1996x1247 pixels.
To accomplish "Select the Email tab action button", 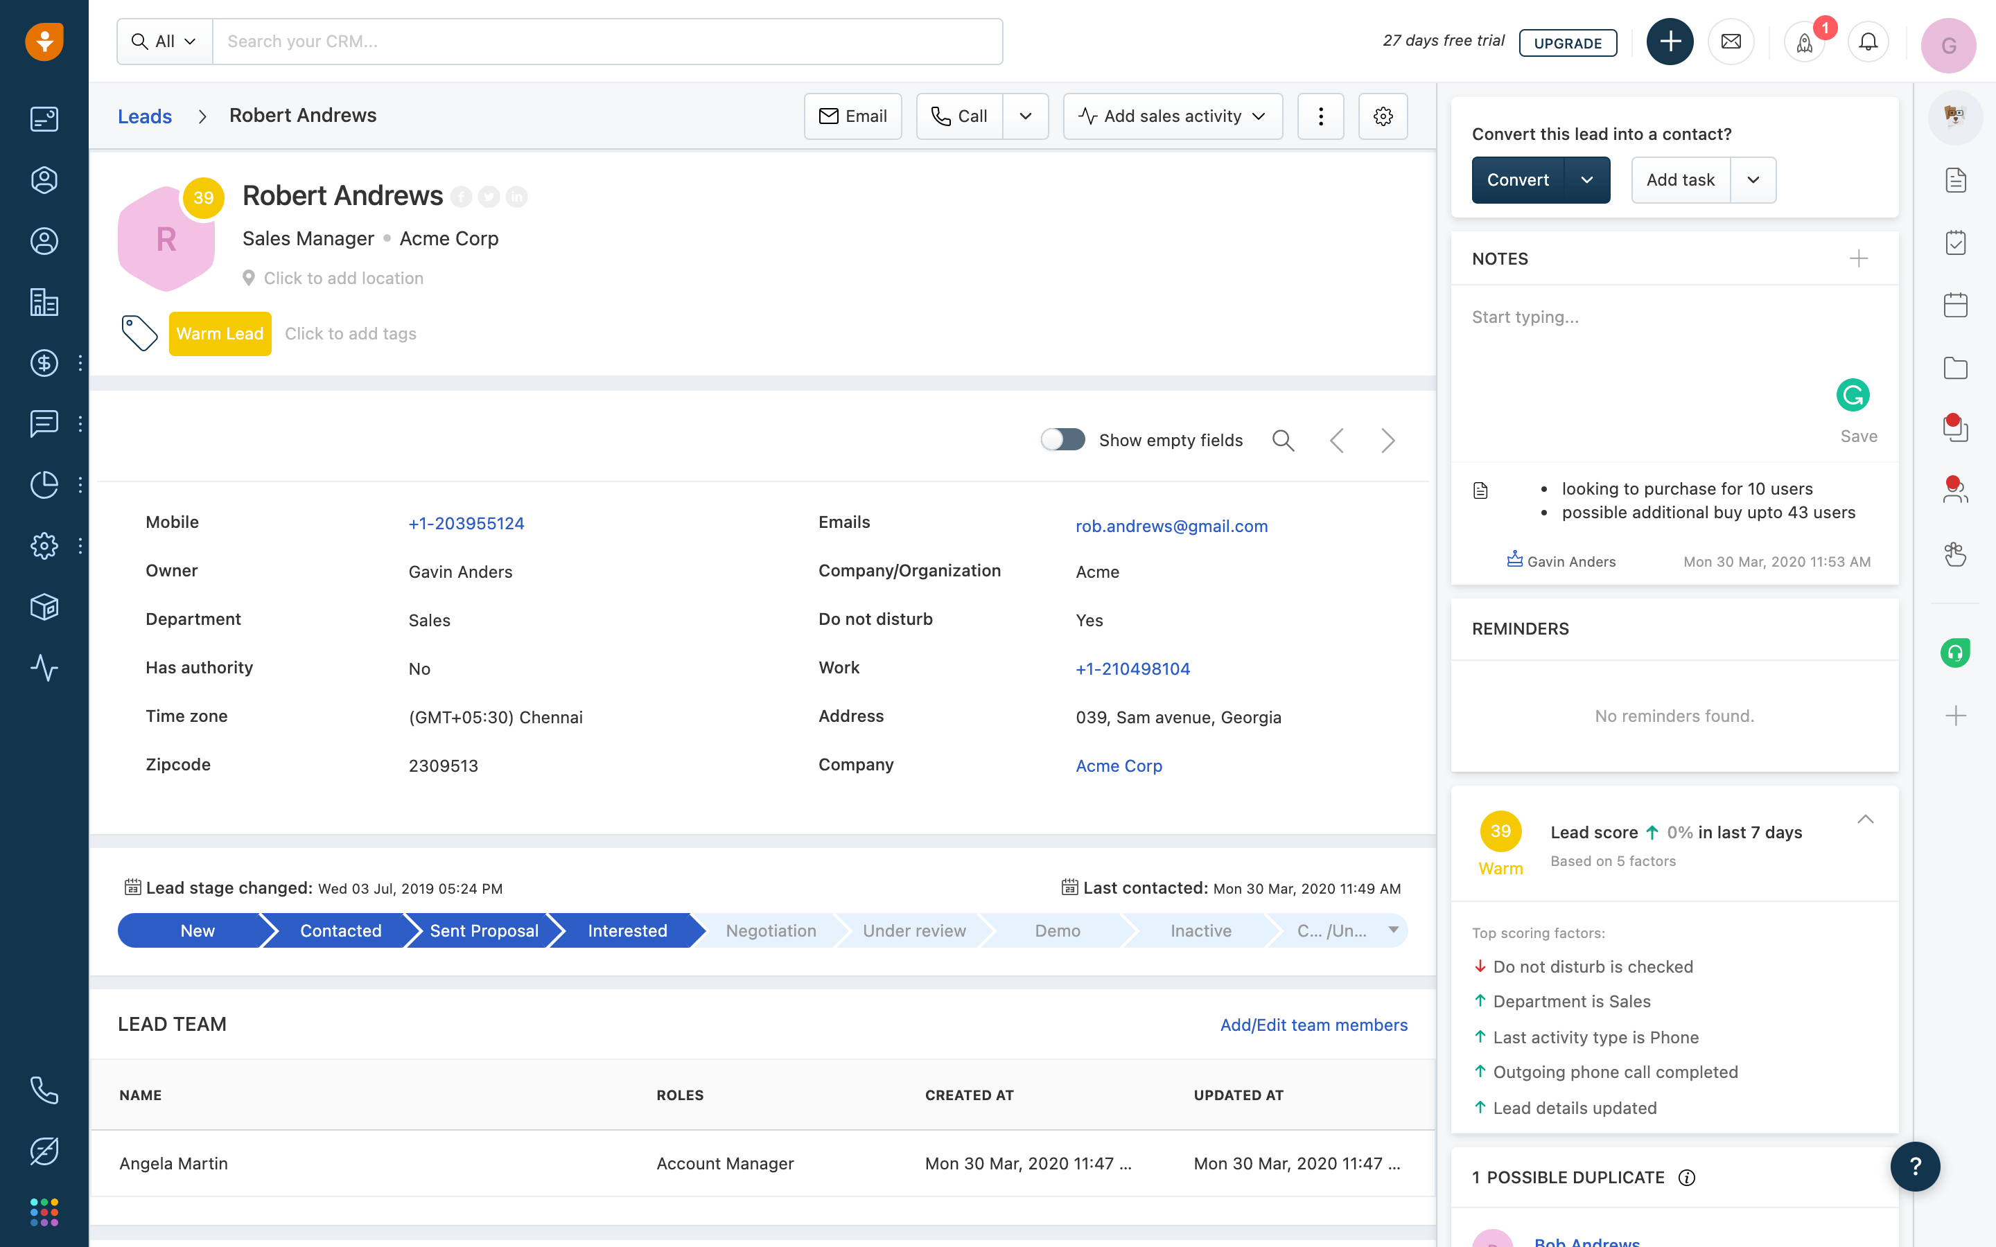I will click(x=852, y=115).
